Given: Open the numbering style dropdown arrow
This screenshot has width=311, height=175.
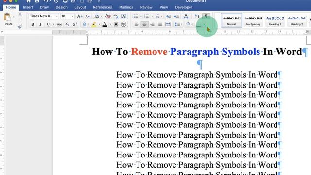Looking at the screenshot, I should 152,16.
